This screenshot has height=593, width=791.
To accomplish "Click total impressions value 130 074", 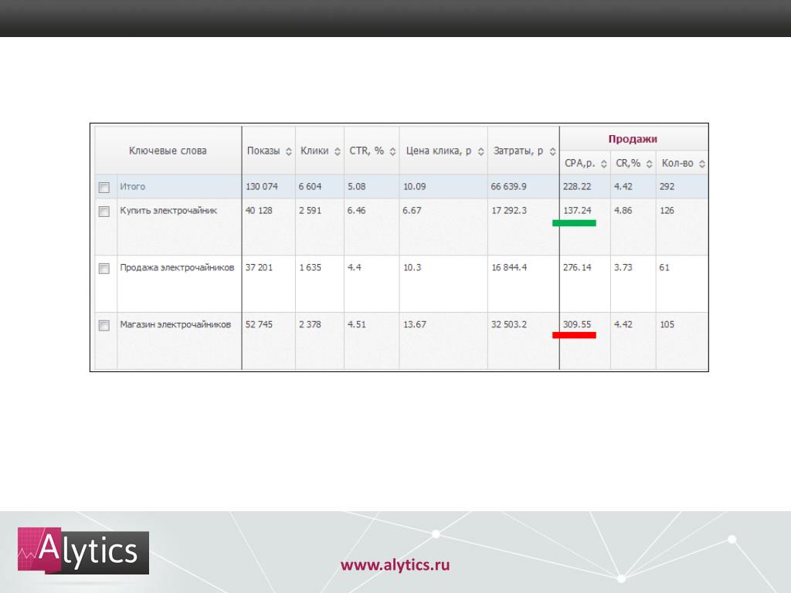I will [261, 187].
